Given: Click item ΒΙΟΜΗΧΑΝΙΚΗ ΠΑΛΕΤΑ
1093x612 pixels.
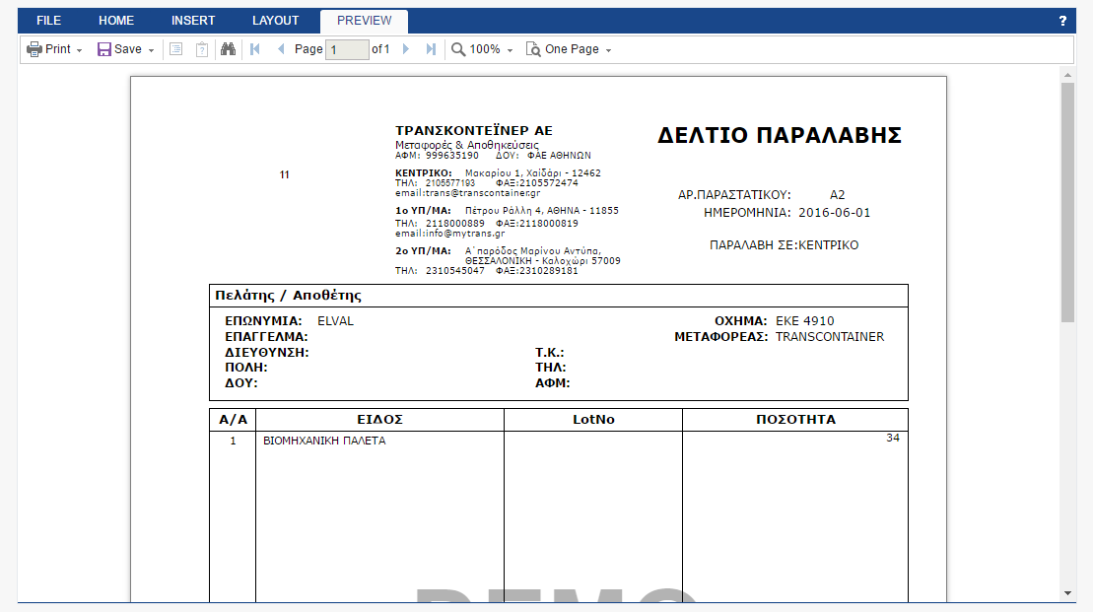Looking at the screenshot, I should pos(324,441).
